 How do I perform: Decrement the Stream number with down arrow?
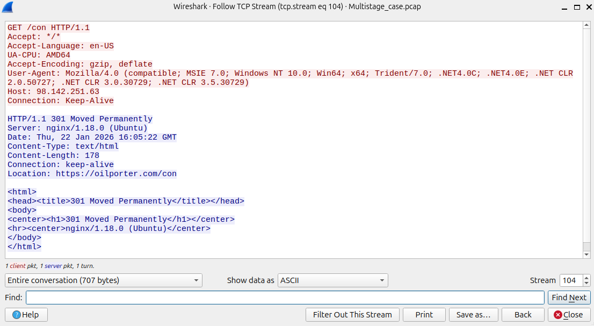[586, 283]
